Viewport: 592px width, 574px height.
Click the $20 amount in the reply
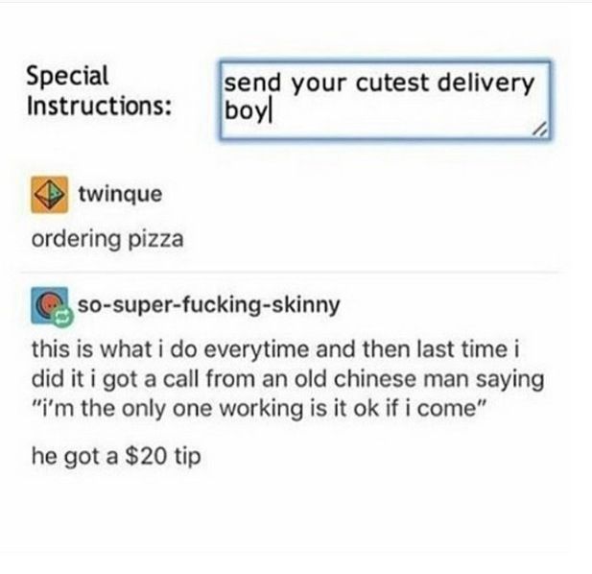tap(146, 456)
